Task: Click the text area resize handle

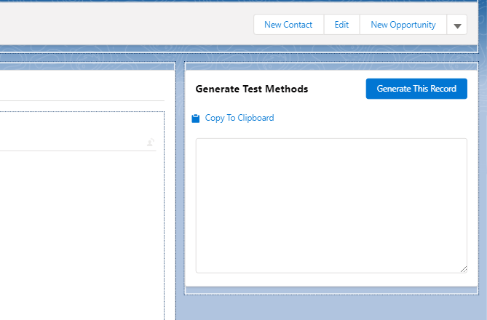Action: [x=463, y=269]
